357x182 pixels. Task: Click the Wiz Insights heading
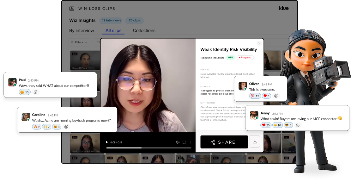(82, 20)
